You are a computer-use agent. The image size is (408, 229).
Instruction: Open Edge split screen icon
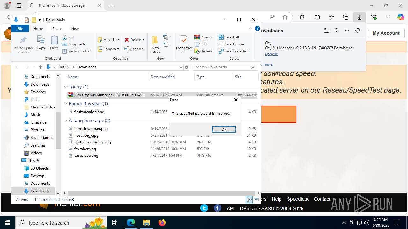click(x=317, y=17)
